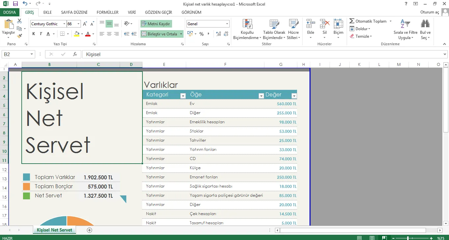Switch to the FORMÜLLER ribbon tab

pyautogui.click(x=107, y=12)
